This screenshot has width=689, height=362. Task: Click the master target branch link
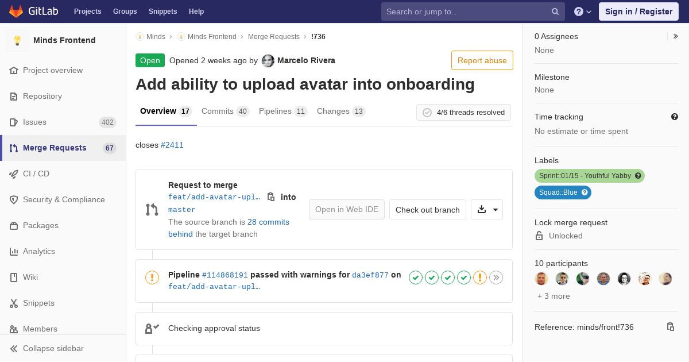coord(182,210)
